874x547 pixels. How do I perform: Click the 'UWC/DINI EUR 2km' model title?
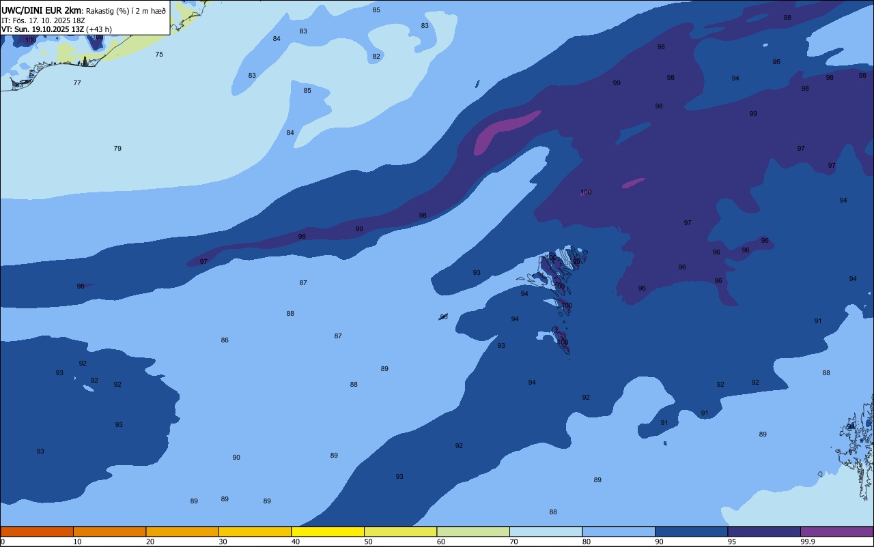click(42, 10)
